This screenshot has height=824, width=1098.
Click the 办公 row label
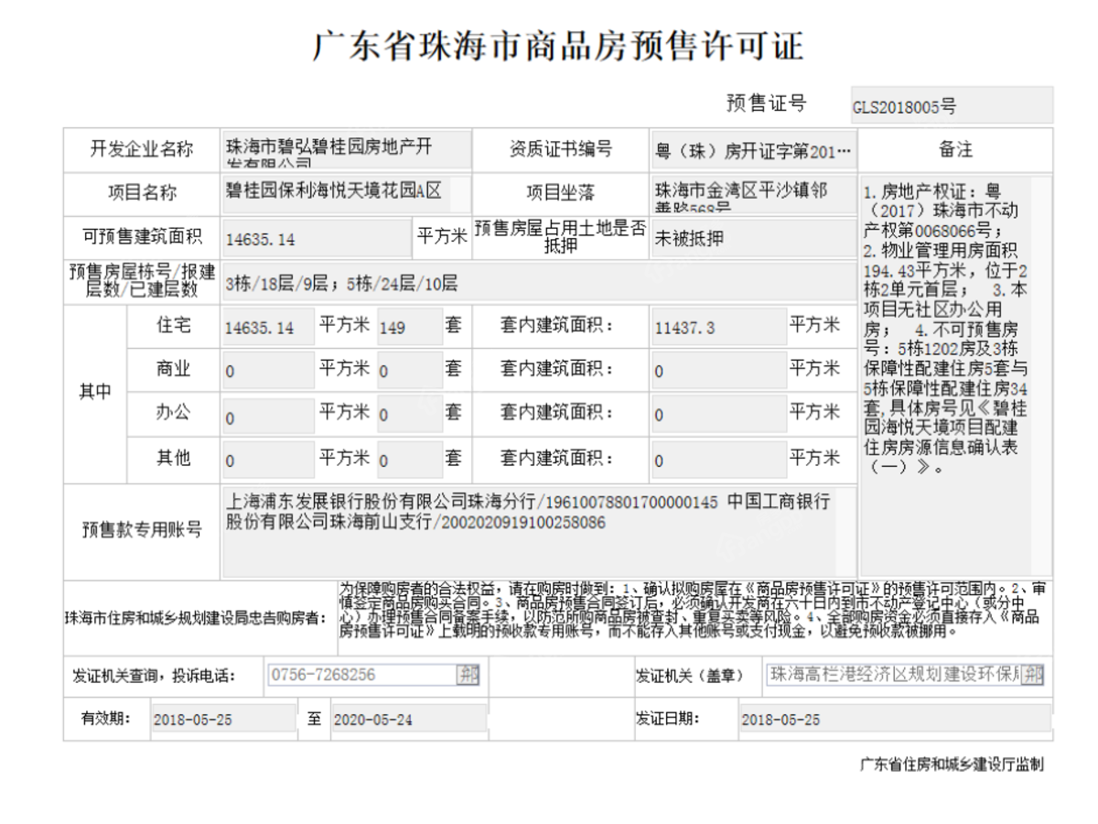[174, 413]
